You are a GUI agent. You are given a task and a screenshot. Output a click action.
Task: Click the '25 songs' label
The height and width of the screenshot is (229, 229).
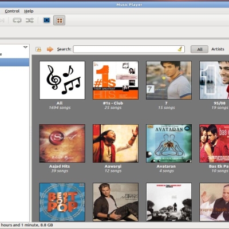click(x=113, y=108)
